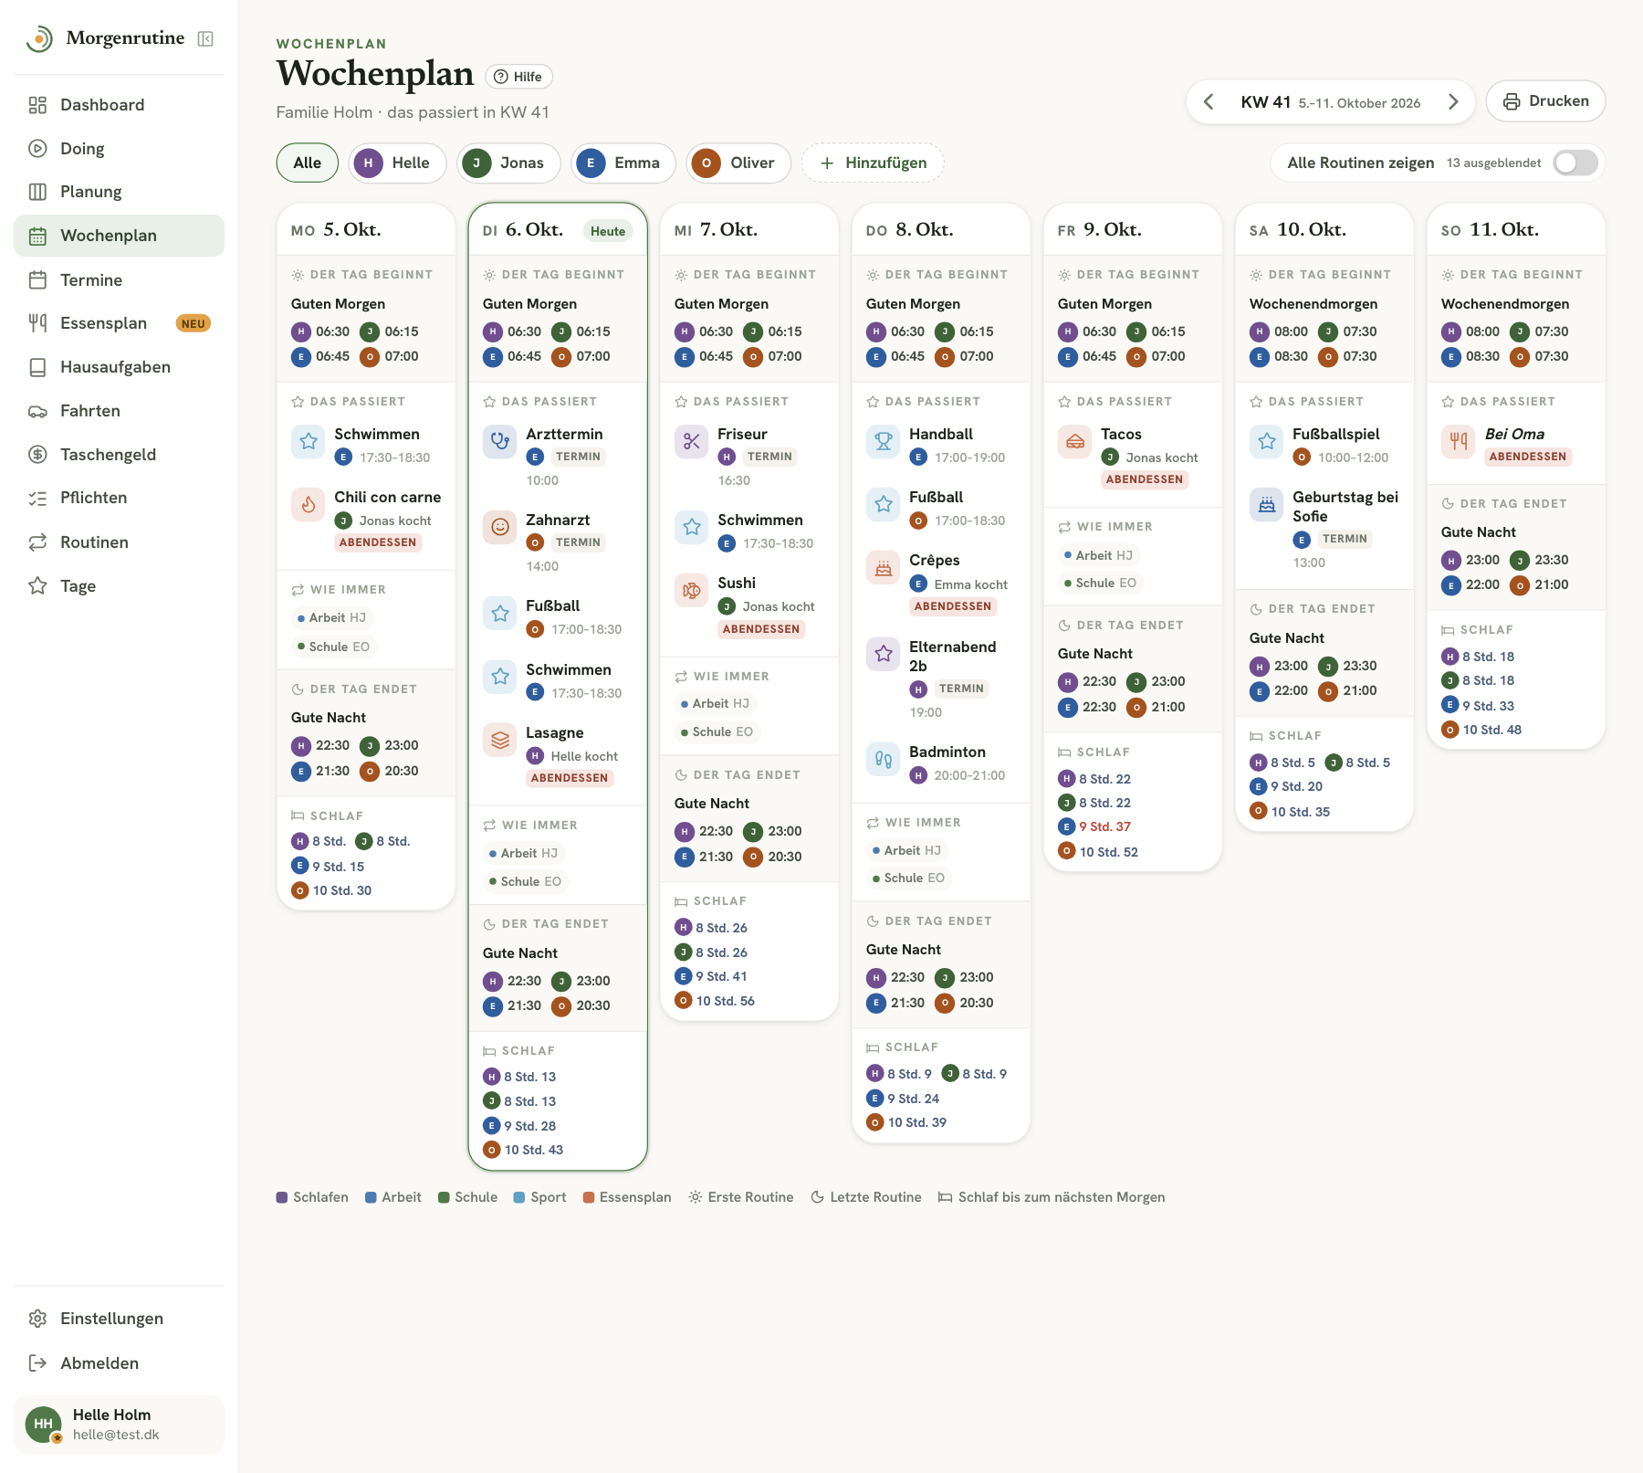Open the Geburtstag bei Sofie cake icon
The height and width of the screenshot is (1473, 1643).
click(x=1267, y=505)
